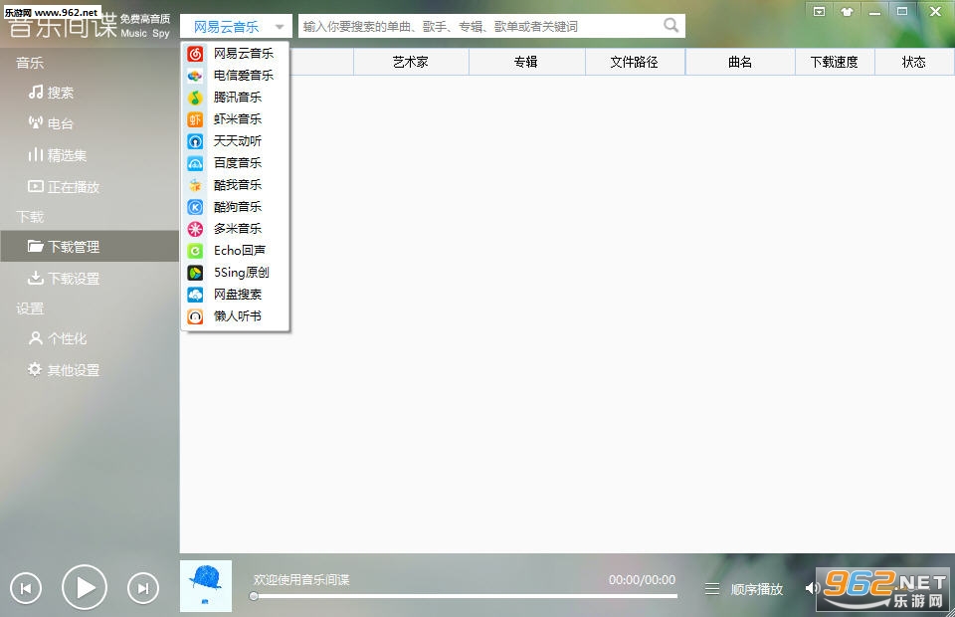
Task: Open 其他设置 gear settings
Action: point(64,370)
